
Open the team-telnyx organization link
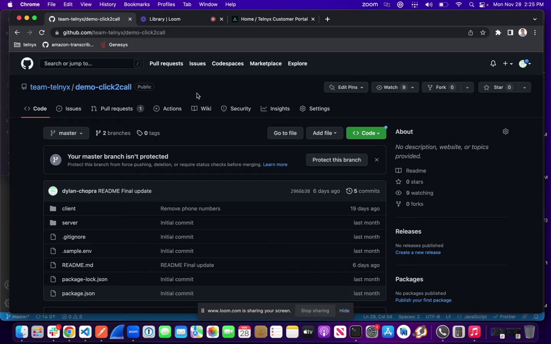pos(50,87)
